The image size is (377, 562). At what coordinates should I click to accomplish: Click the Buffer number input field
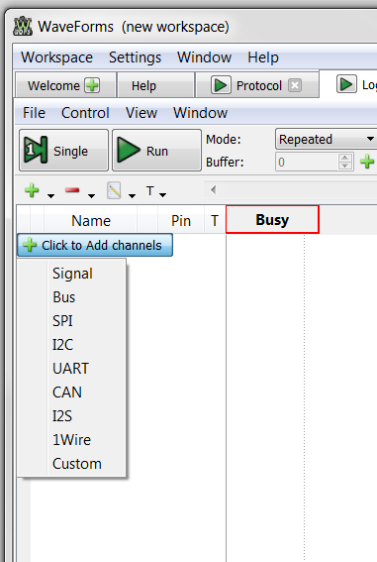point(307,162)
